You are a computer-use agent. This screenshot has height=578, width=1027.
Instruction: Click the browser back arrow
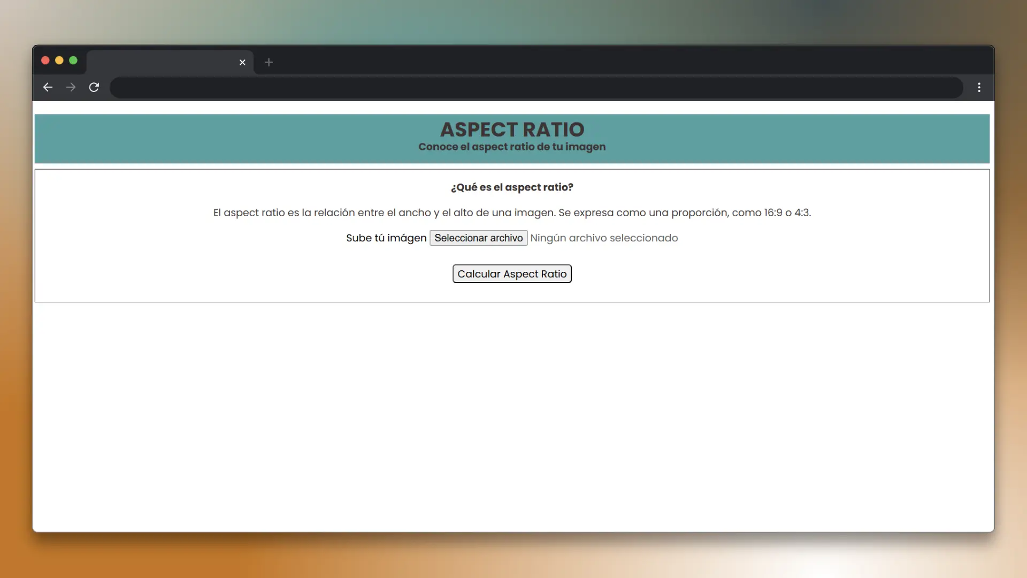point(48,87)
